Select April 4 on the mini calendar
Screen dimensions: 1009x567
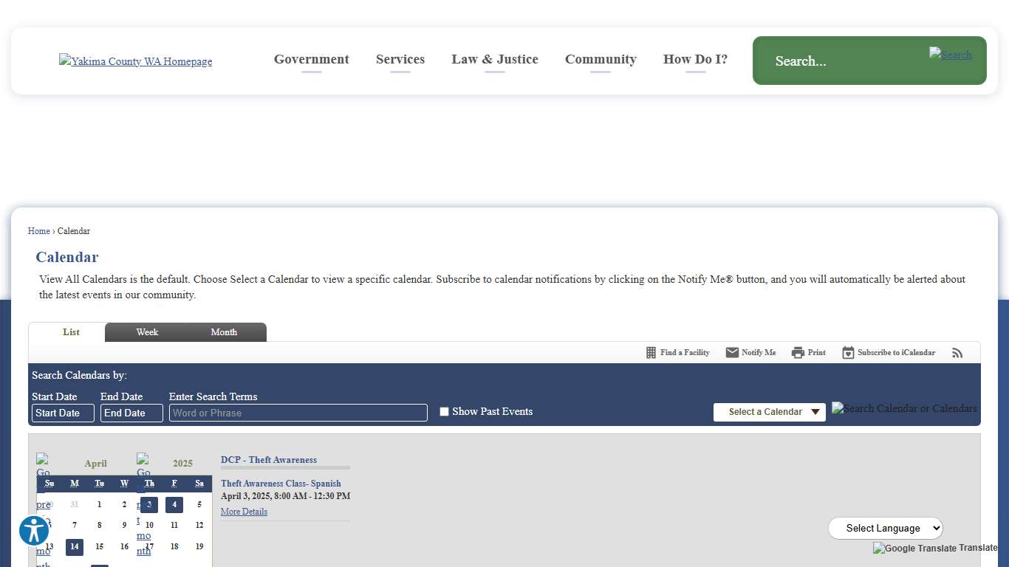[x=174, y=504]
